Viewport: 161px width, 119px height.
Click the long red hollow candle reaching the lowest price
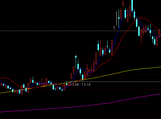(22, 89)
